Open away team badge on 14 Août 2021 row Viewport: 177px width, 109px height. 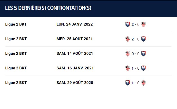point(143,54)
